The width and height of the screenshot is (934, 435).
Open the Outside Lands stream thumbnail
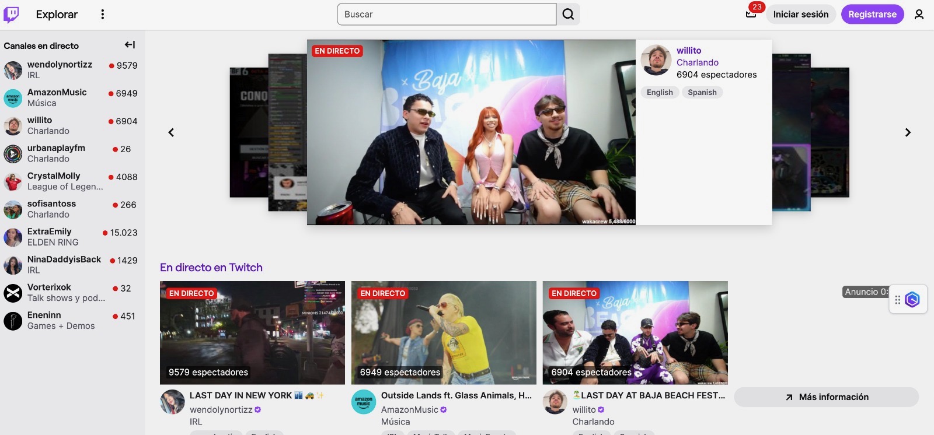coord(444,333)
